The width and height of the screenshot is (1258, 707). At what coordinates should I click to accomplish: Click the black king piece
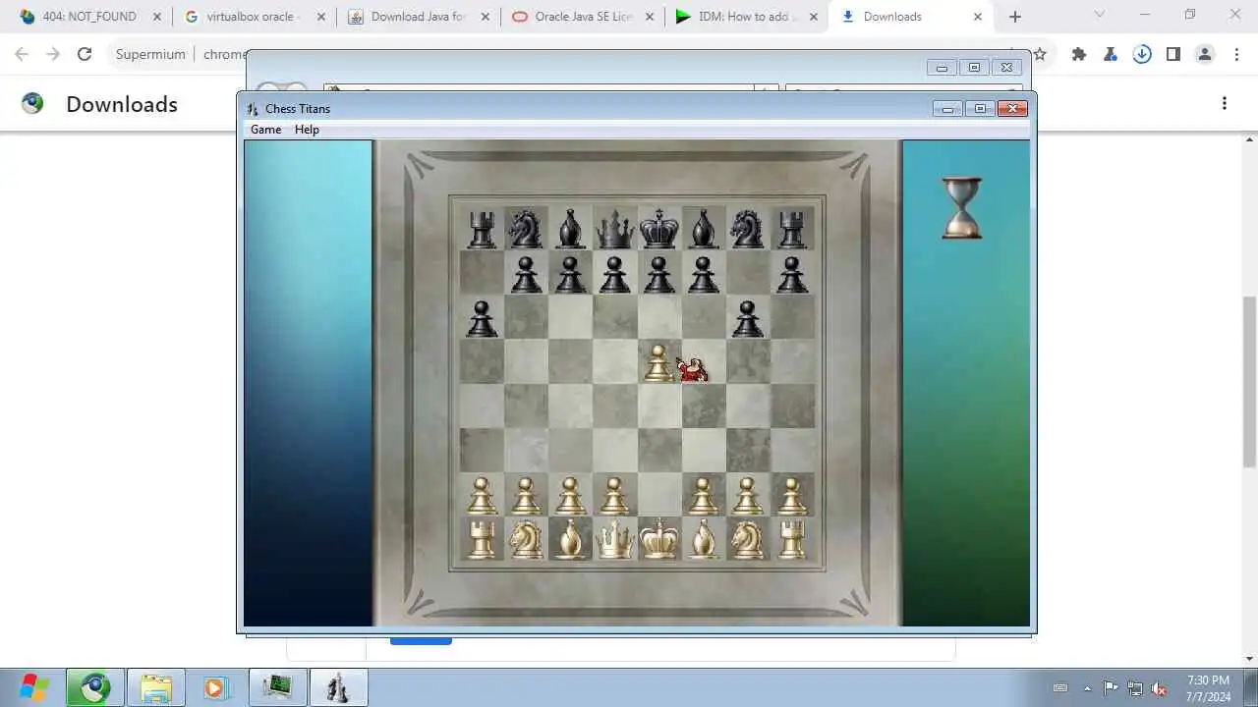click(659, 229)
